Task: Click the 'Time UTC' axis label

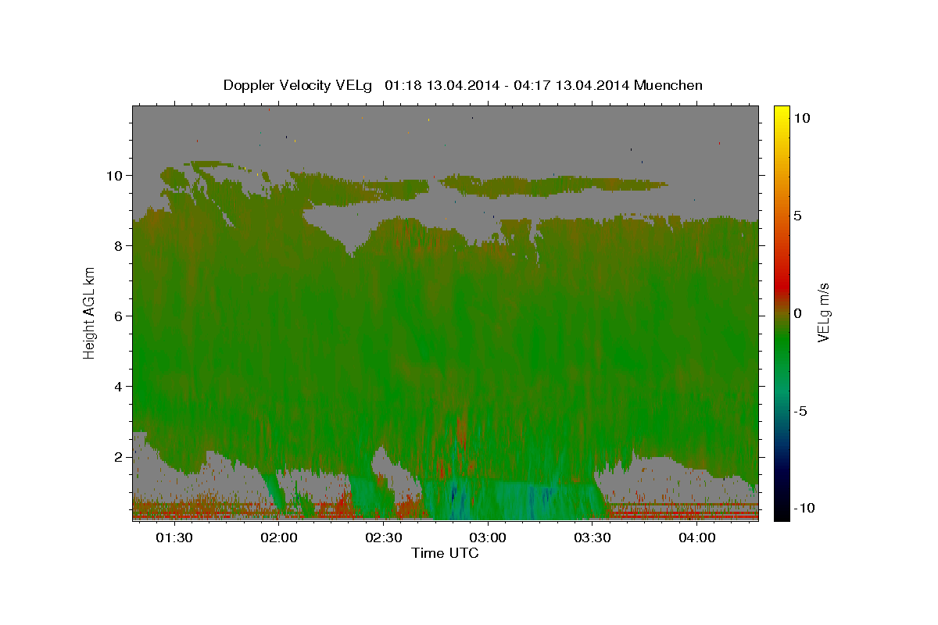Action: [x=445, y=553]
